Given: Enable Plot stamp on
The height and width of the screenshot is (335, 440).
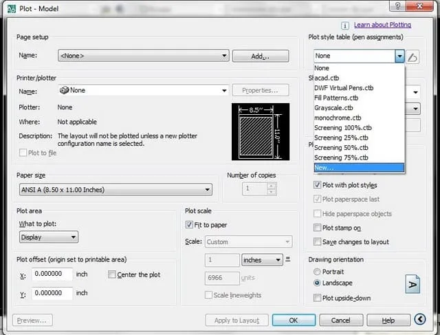Looking at the screenshot, I should click(317, 228).
